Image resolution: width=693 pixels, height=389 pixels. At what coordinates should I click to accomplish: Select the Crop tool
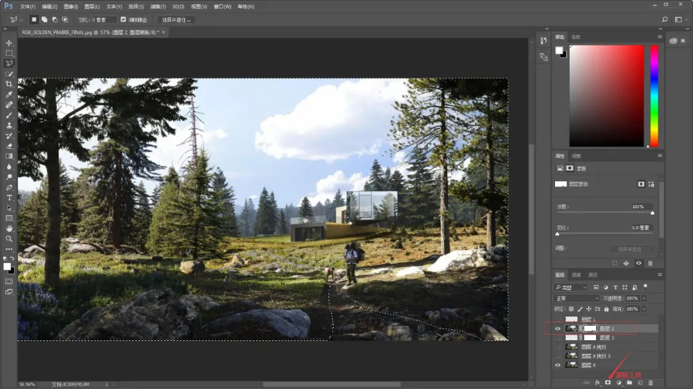pos(9,84)
